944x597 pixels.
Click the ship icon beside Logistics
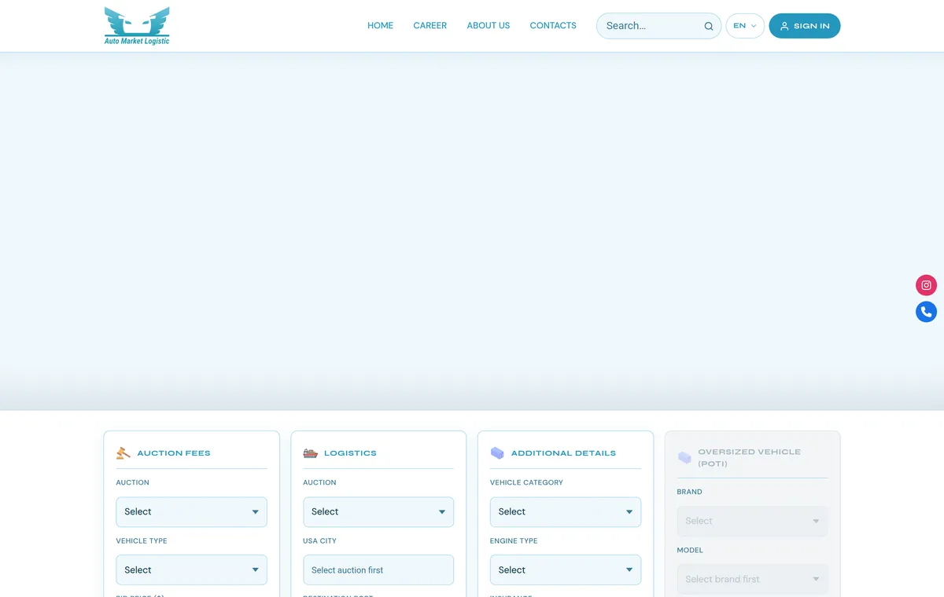pyautogui.click(x=311, y=453)
